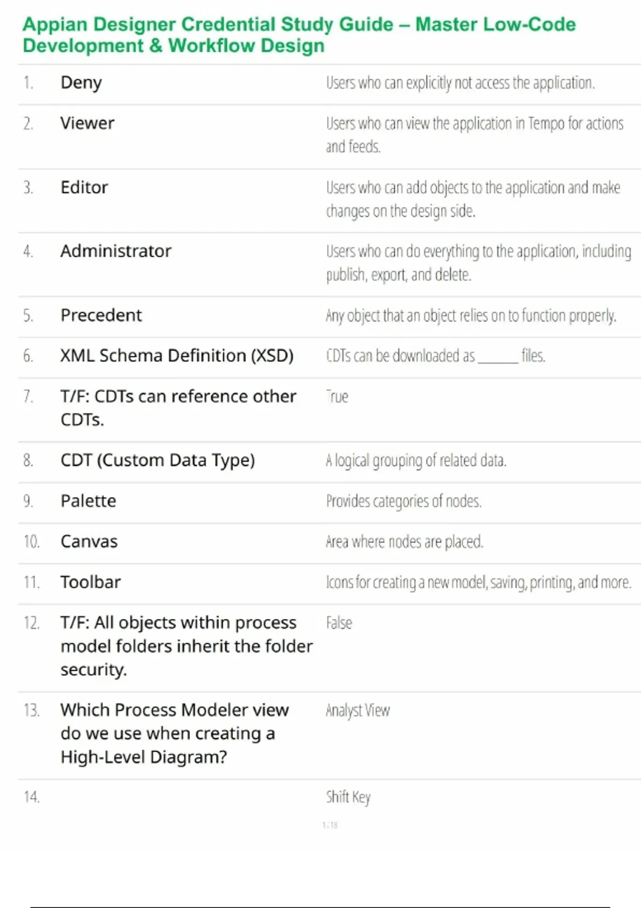The width and height of the screenshot is (641, 908).
Task: Click the "Viewer" term in row 2
Action: point(87,123)
